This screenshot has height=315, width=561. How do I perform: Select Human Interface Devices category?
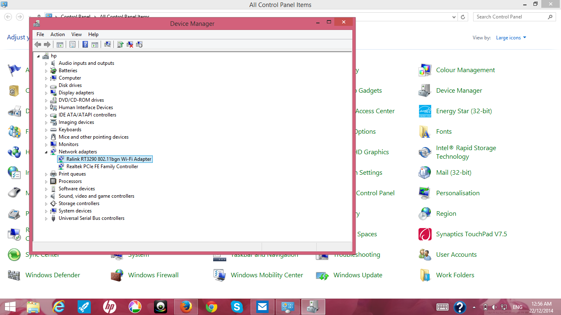coord(86,107)
